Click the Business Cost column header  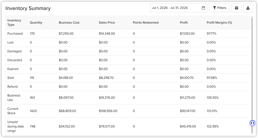click(x=69, y=23)
